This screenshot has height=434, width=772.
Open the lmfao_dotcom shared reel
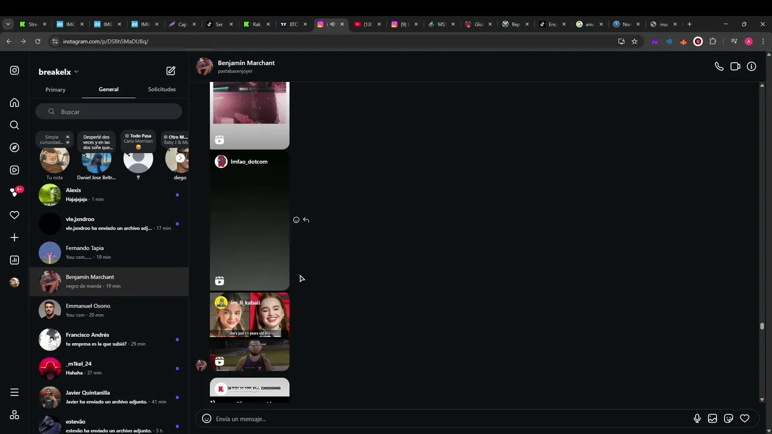(249, 221)
